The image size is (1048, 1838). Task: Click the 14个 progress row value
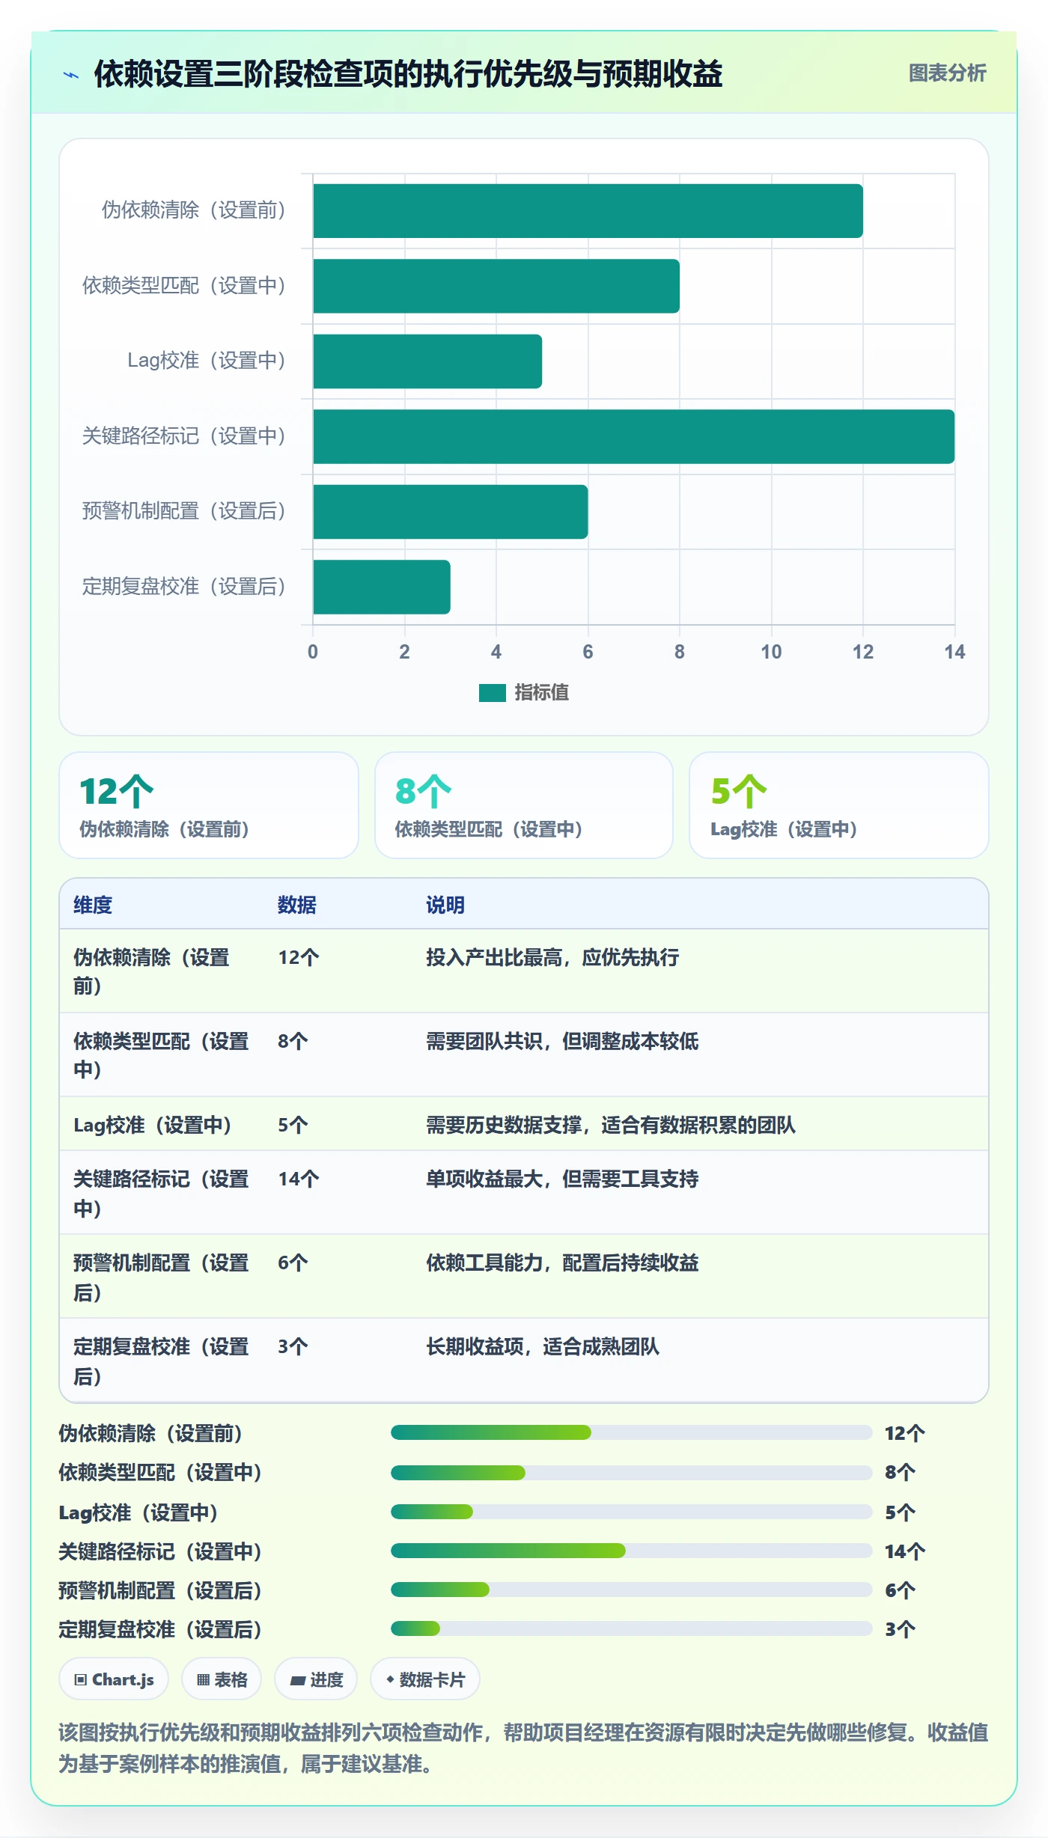point(905,1551)
